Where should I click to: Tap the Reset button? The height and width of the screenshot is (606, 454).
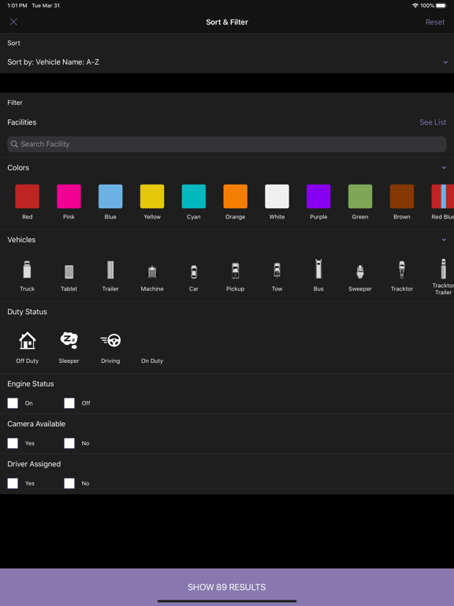tap(435, 22)
